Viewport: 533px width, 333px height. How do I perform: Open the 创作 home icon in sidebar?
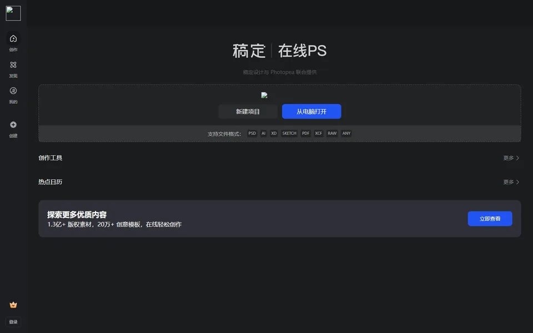tap(13, 39)
